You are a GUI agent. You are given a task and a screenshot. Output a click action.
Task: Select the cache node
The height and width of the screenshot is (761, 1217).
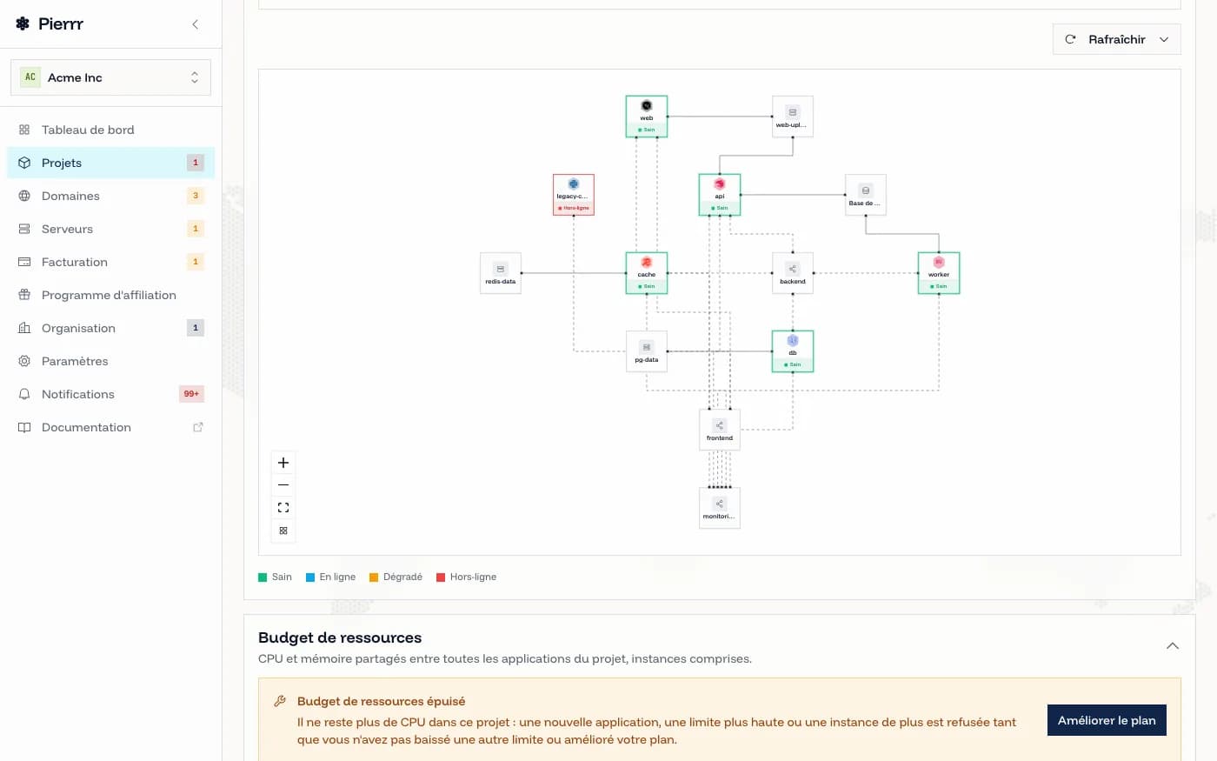coord(647,273)
